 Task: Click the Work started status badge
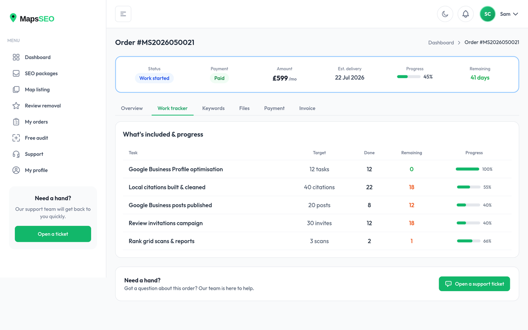tap(154, 78)
